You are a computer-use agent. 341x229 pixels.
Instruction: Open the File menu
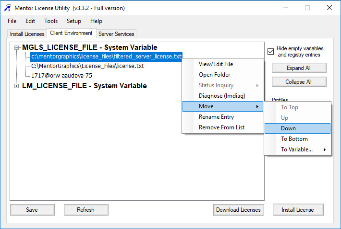click(x=12, y=21)
